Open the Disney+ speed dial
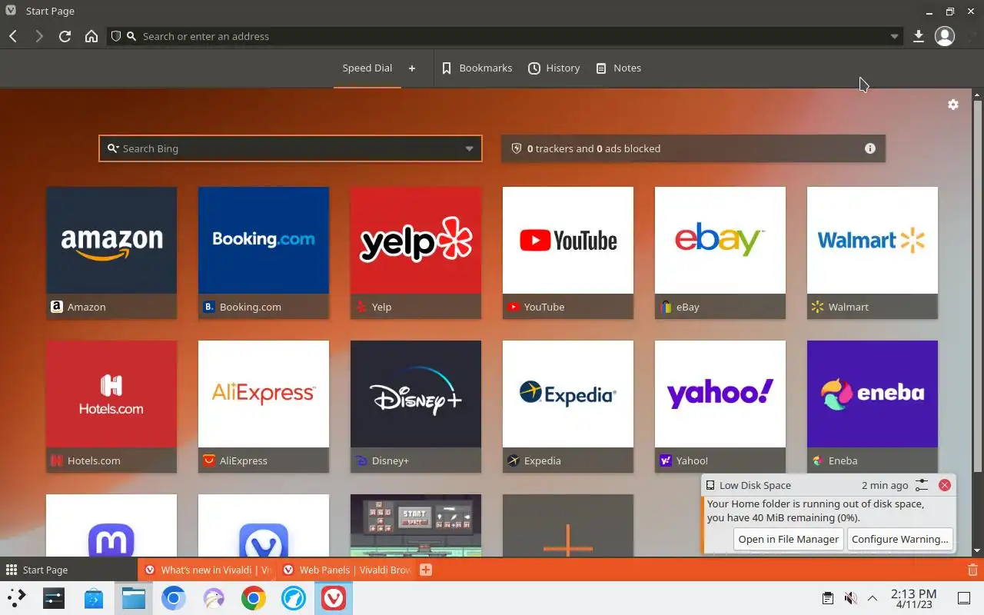Viewport: 984px width, 615px height. (416, 407)
